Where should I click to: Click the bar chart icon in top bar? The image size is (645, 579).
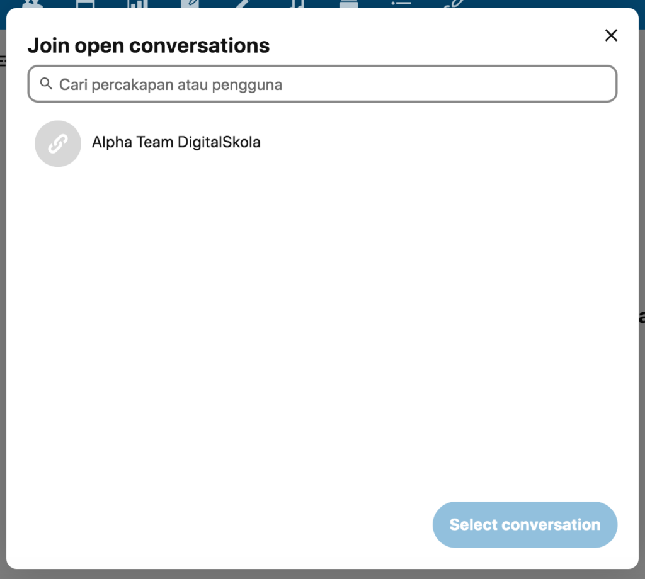tap(136, 4)
